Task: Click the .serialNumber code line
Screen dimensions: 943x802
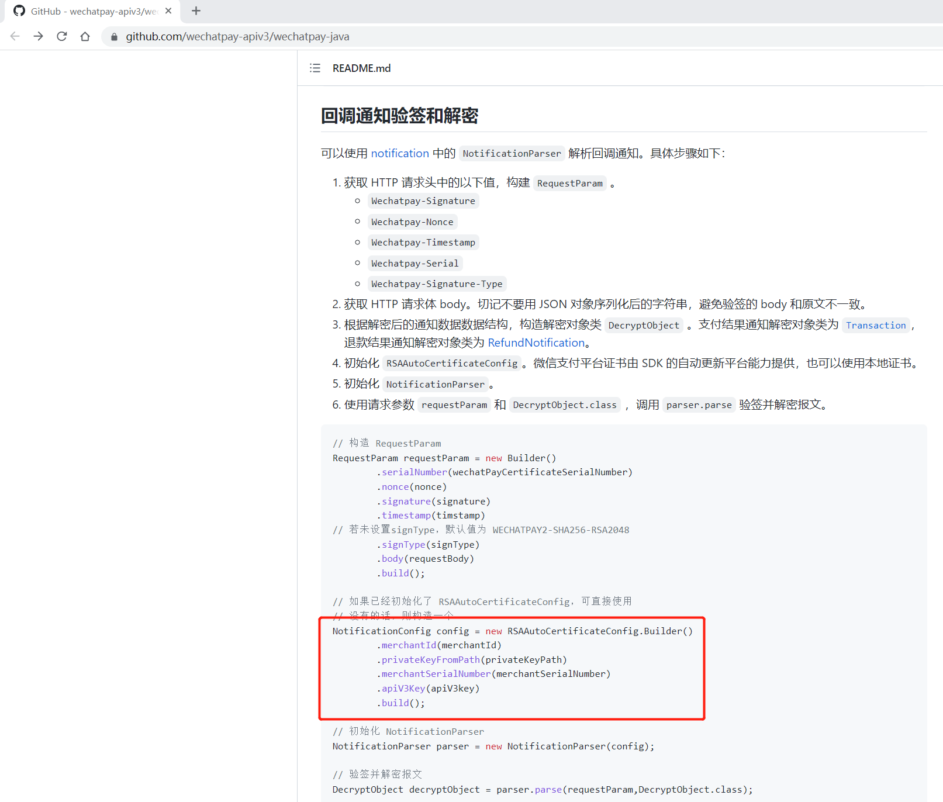Action: click(x=505, y=472)
